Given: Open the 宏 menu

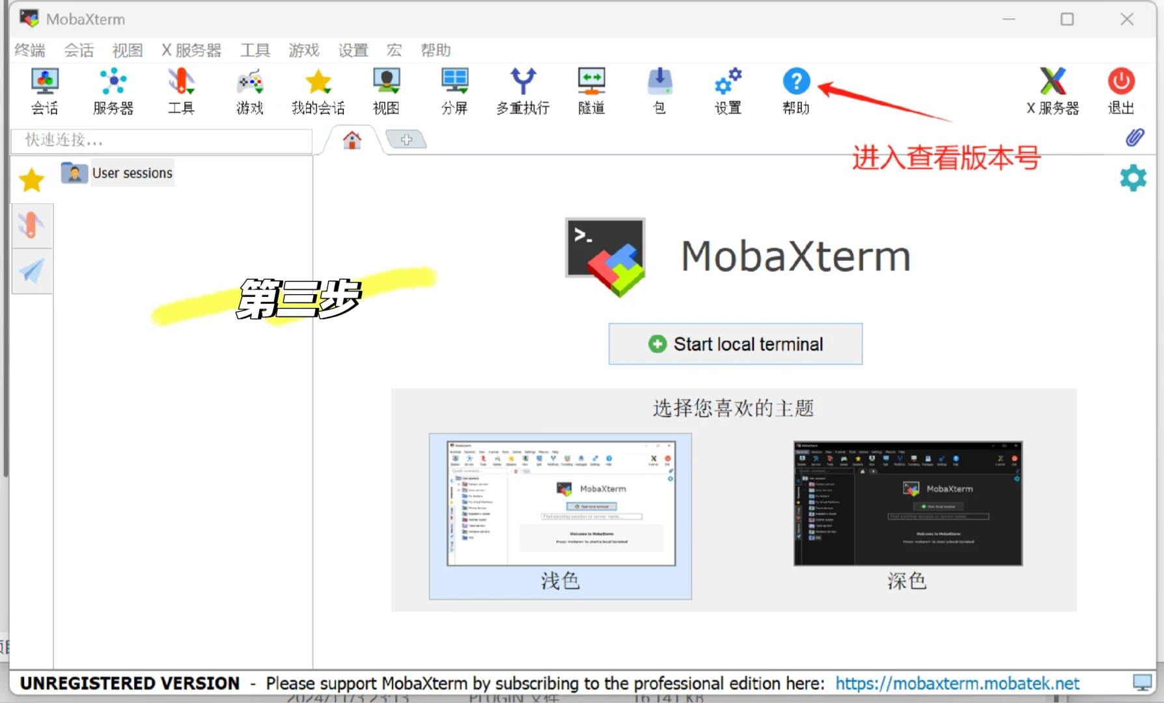Looking at the screenshot, I should click(393, 50).
